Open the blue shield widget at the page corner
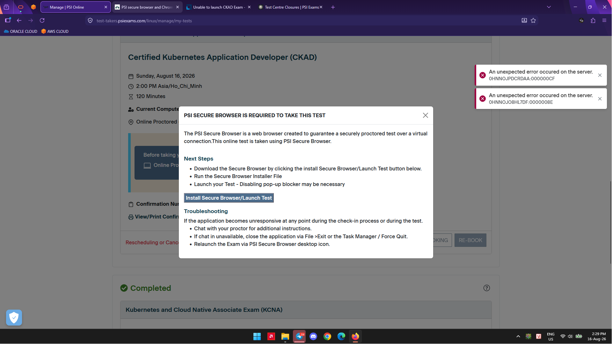The width and height of the screenshot is (612, 344). (14, 318)
